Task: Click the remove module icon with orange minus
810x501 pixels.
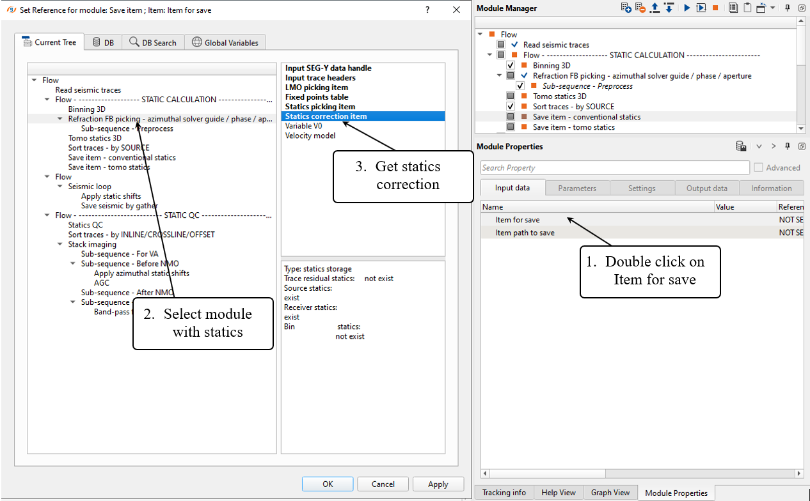Action: [640, 8]
